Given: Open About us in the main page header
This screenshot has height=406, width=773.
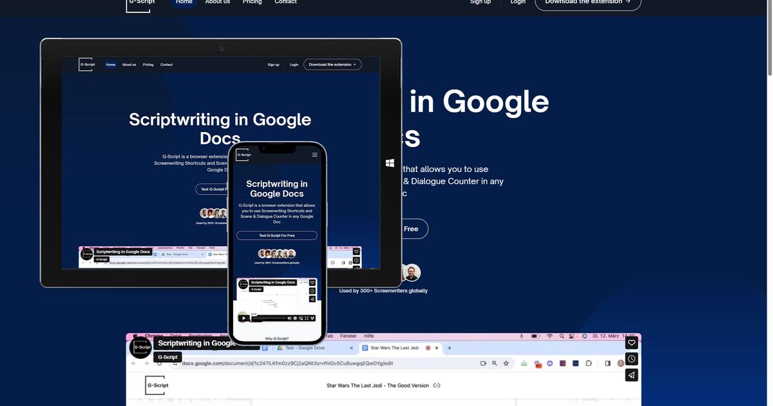Looking at the screenshot, I should pos(218,2).
